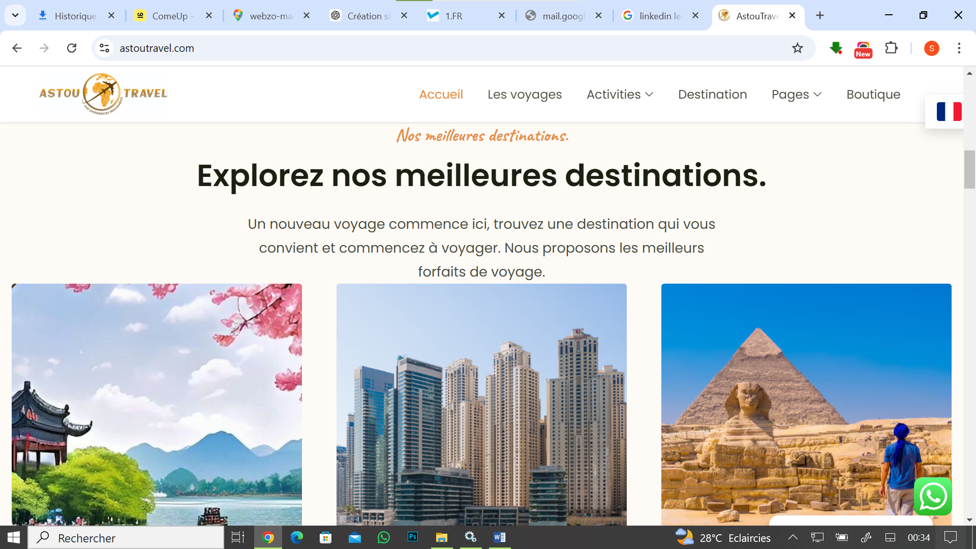Screen dimensions: 976x549
Task: Go to the Les voyages page
Action: tap(525, 95)
